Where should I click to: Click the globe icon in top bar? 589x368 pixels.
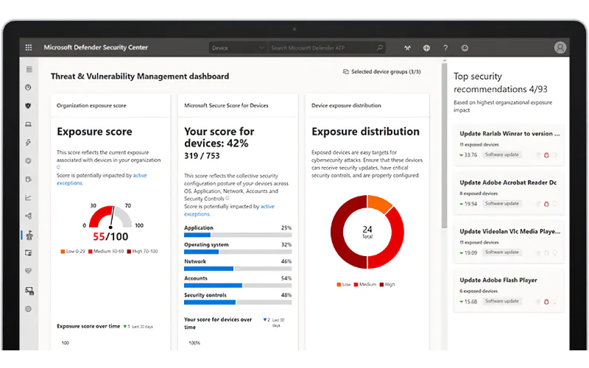click(x=426, y=48)
